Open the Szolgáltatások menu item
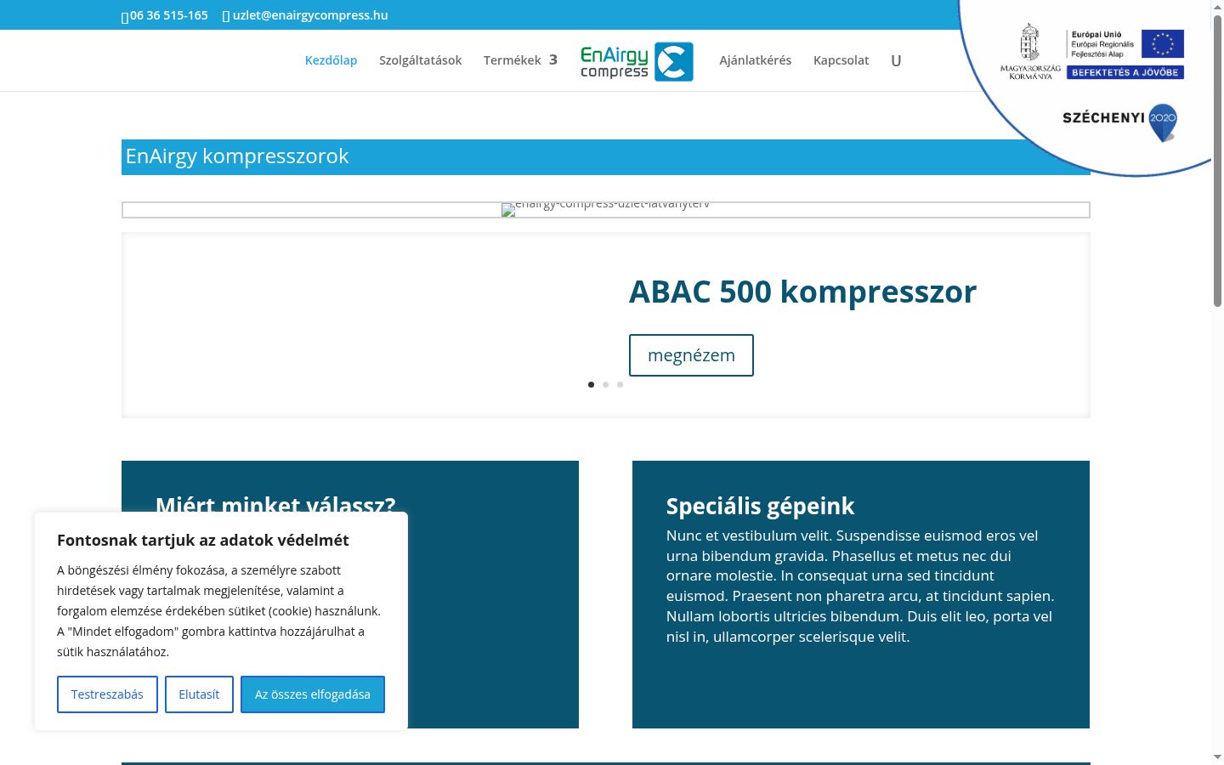1224x765 pixels. tap(420, 60)
